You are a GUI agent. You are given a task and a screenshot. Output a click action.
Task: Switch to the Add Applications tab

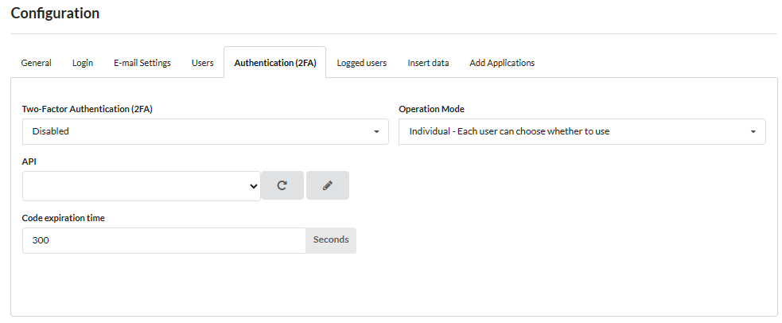(x=502, y=63)
